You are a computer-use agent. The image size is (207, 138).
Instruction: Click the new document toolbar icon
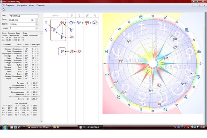3,9
